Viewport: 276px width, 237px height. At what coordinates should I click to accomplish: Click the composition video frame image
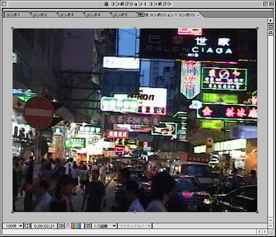click(x=135, y=120)
